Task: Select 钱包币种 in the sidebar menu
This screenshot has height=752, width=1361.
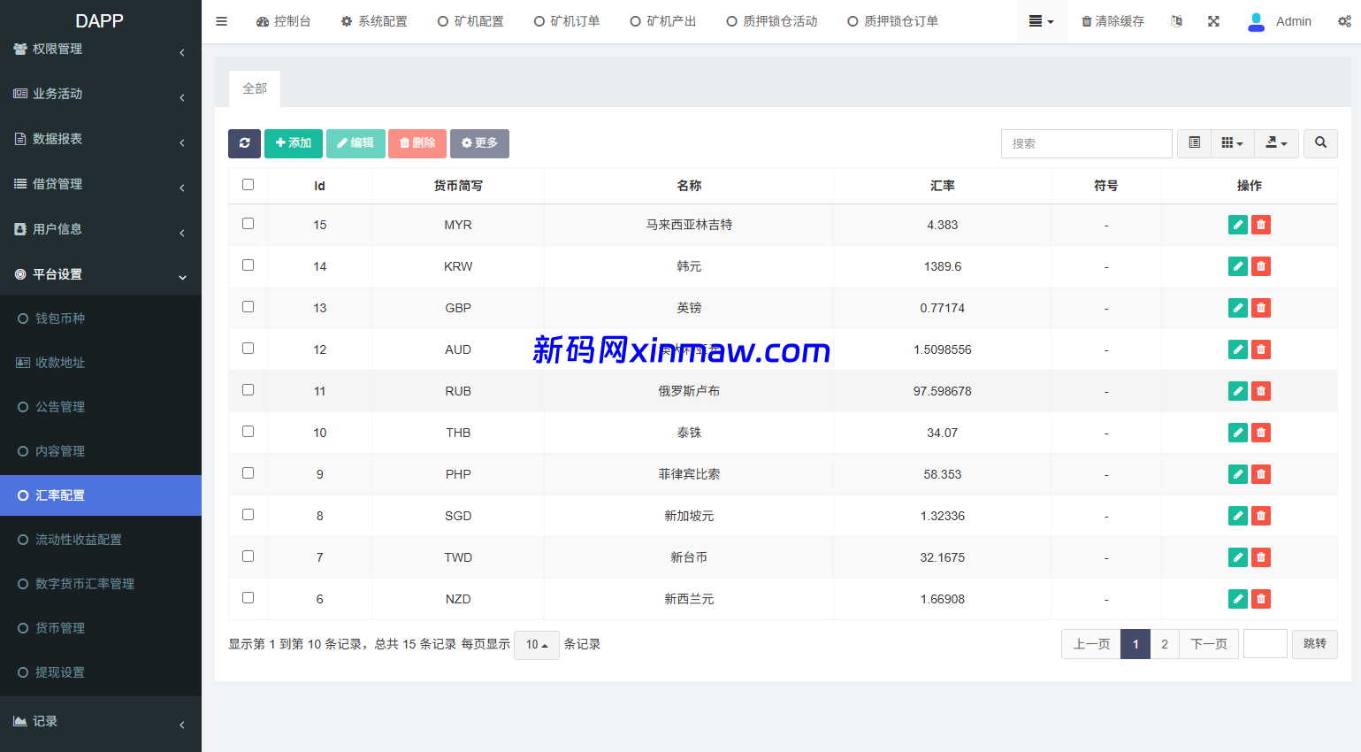Action: point(60,318)
